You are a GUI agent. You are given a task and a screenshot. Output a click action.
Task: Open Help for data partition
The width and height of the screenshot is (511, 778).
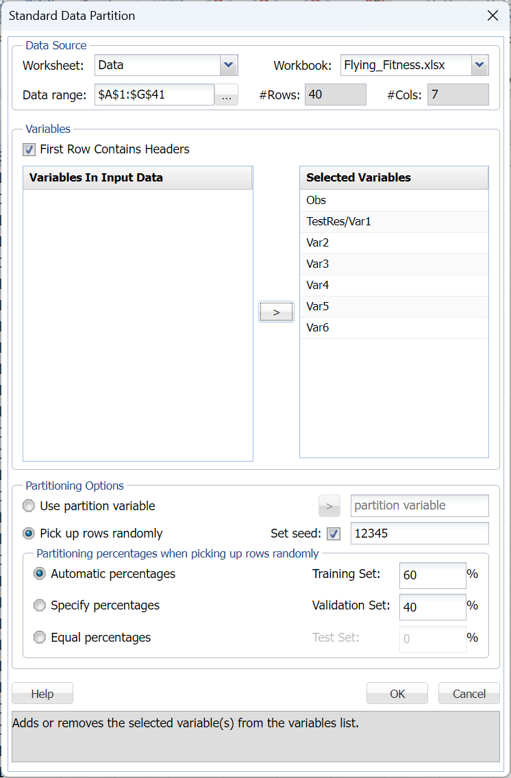(42, 694)
